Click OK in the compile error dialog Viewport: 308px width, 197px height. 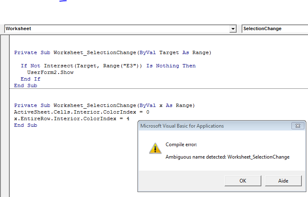[243, 181]
